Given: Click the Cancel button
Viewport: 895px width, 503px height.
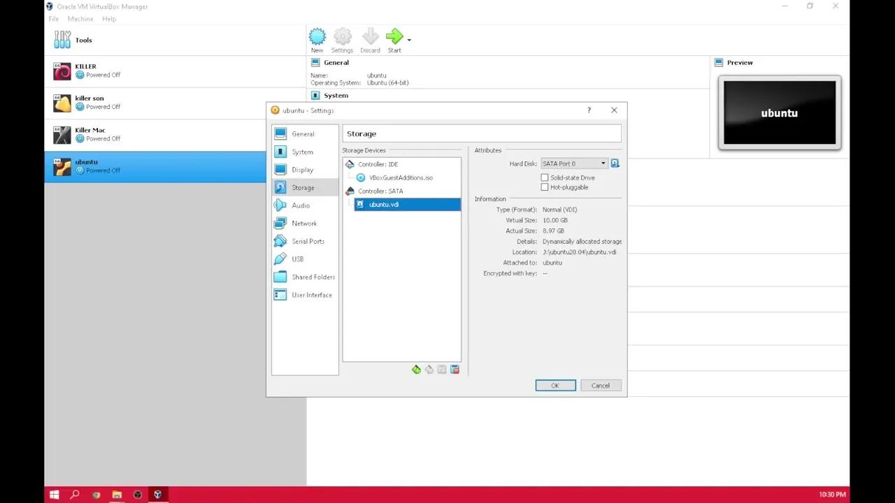Looking at the screenshot, I should (600, 385).
